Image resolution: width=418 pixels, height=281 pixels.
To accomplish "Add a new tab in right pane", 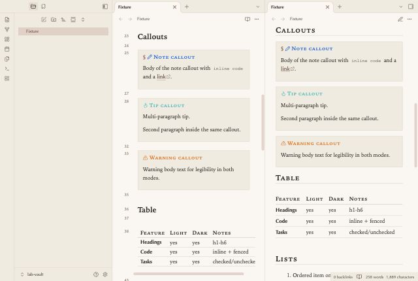I will click(x=340, y=7).
